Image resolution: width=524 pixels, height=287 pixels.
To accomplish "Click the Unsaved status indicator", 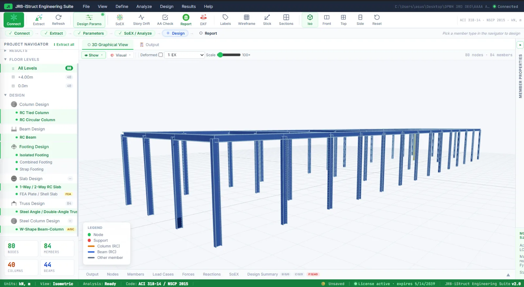I will 333,284.
